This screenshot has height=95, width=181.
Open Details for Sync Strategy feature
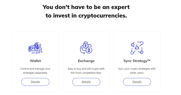click(137, 82)
